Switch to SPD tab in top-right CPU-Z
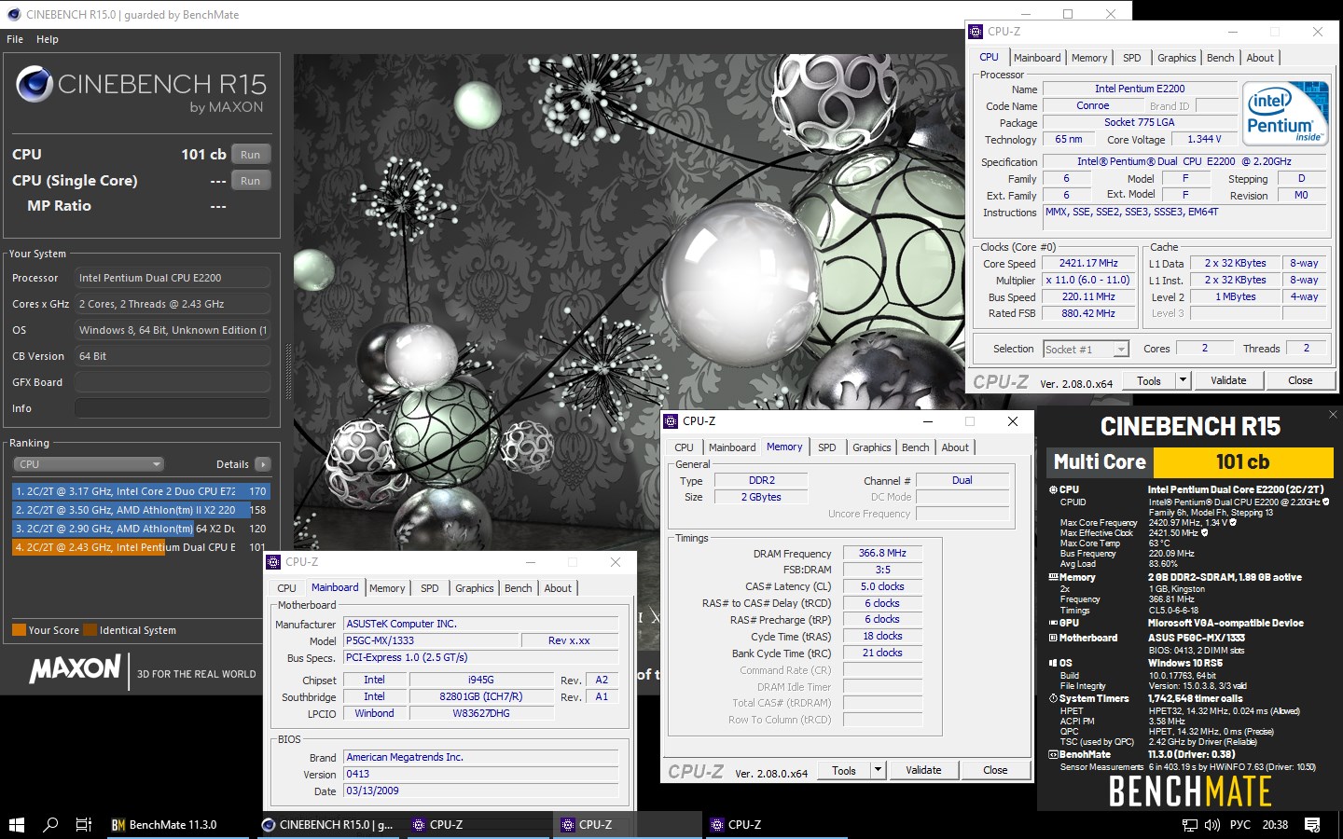1343x839 pixels. click(1131, 58)
